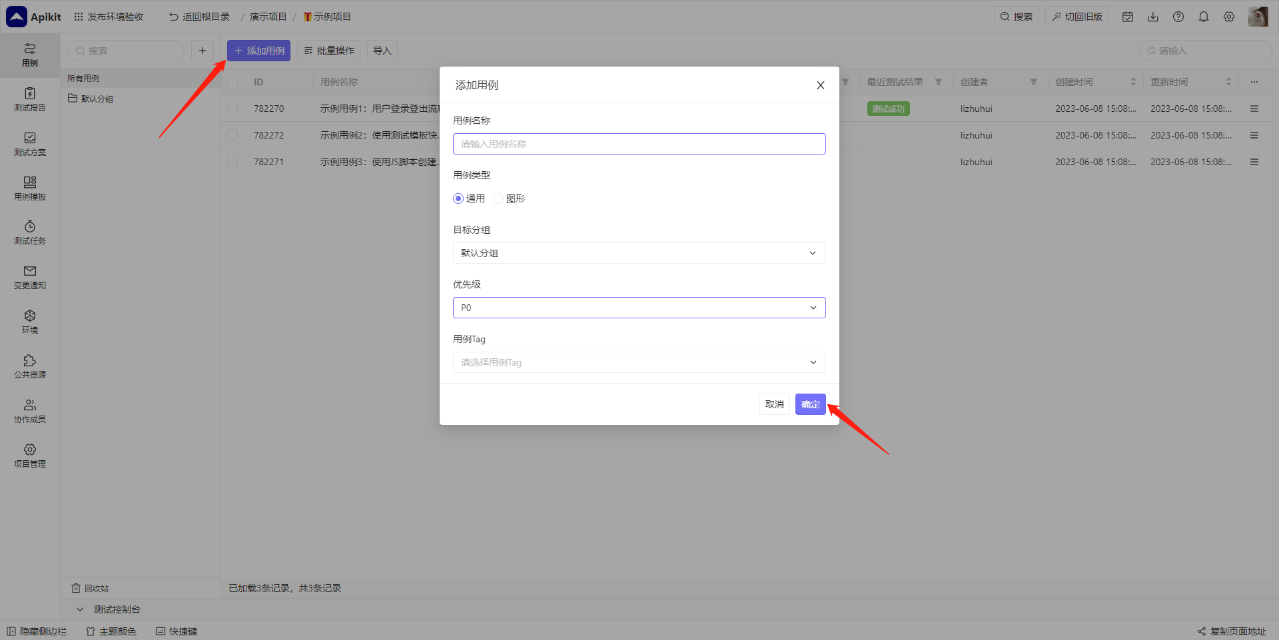This screenshot has width=1279, height=640.
Task: Select the 图形 case type radio
Action: click(x=498, y=198)
